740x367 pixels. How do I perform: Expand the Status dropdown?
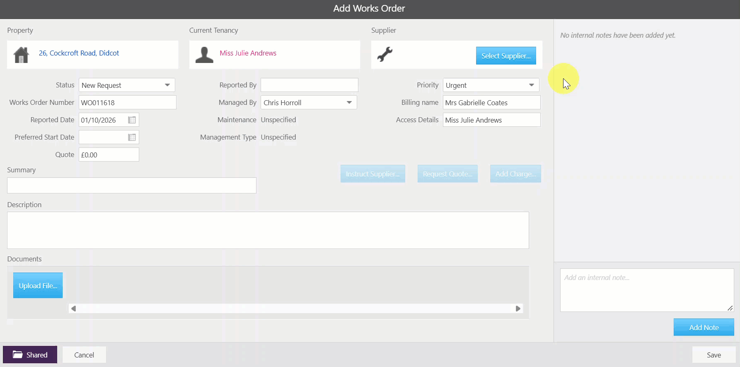(167, 85)
